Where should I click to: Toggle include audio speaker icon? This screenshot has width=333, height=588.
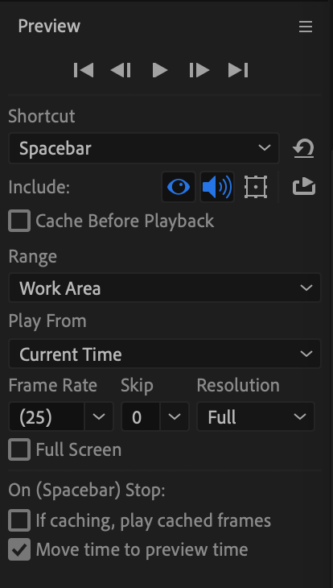pyautogui.click(x=217, y=187)
